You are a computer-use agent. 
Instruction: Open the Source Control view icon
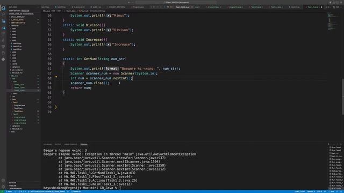click(x=3, y=21)
